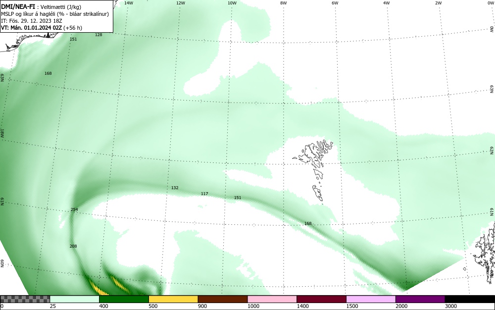Click the 'IT: Fös. 29. 12. 2023 18Z' line

pyautogui.click(x=32, y=21)
